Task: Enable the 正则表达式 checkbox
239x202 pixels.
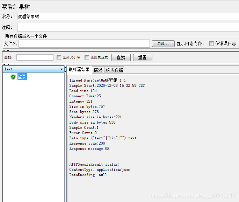Action: [87, 57]
